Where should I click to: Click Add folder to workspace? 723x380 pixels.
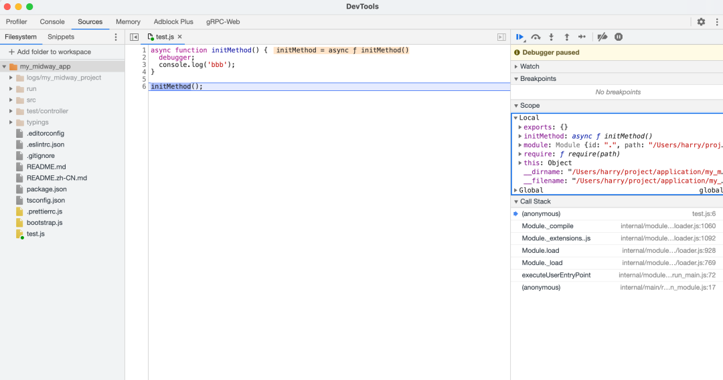pos(50,52)
